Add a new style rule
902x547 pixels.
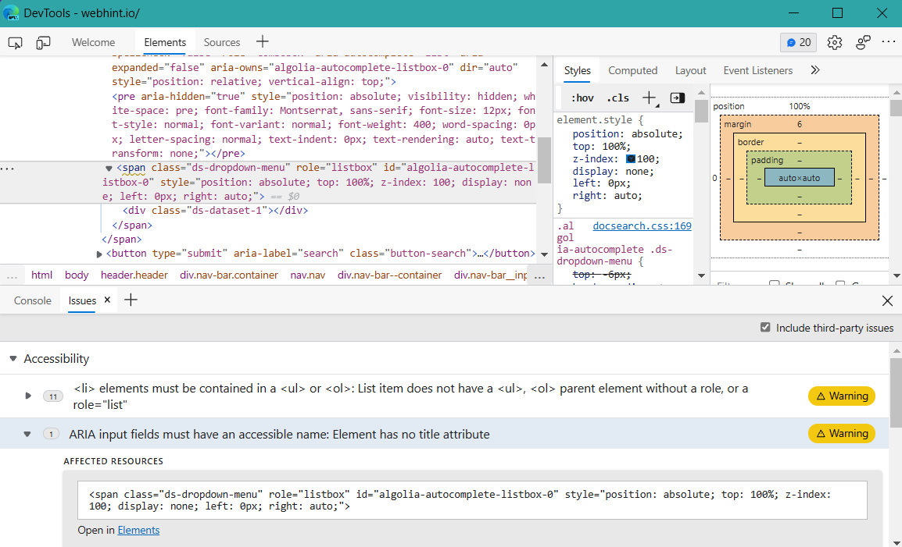coord(649,98)
